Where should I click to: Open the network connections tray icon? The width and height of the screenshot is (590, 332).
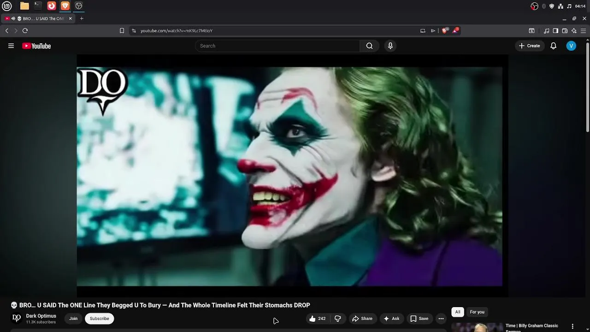pyautogui.click(x=560, y=6)
